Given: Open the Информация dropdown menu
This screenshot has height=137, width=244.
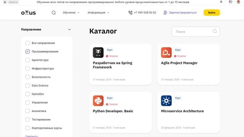Looking at the screenshot, I should tap(98, 13).
